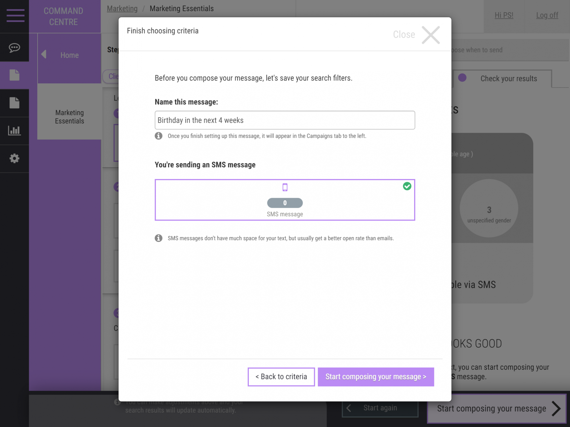Click the Start again left chevron

click(x=349, y=408)
